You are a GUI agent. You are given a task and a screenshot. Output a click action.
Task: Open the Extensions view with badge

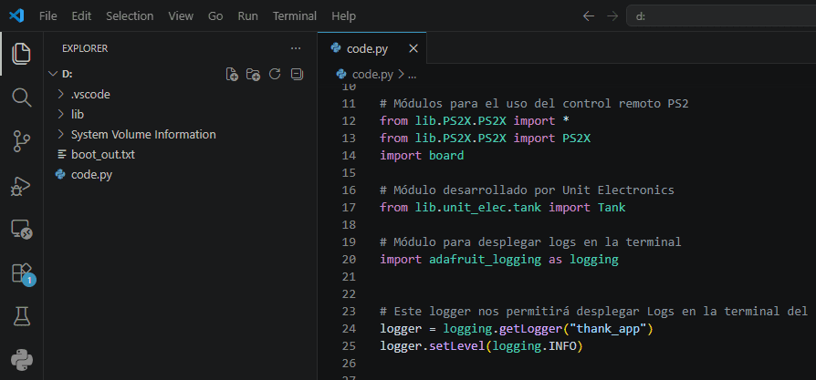tap(23, 273)
